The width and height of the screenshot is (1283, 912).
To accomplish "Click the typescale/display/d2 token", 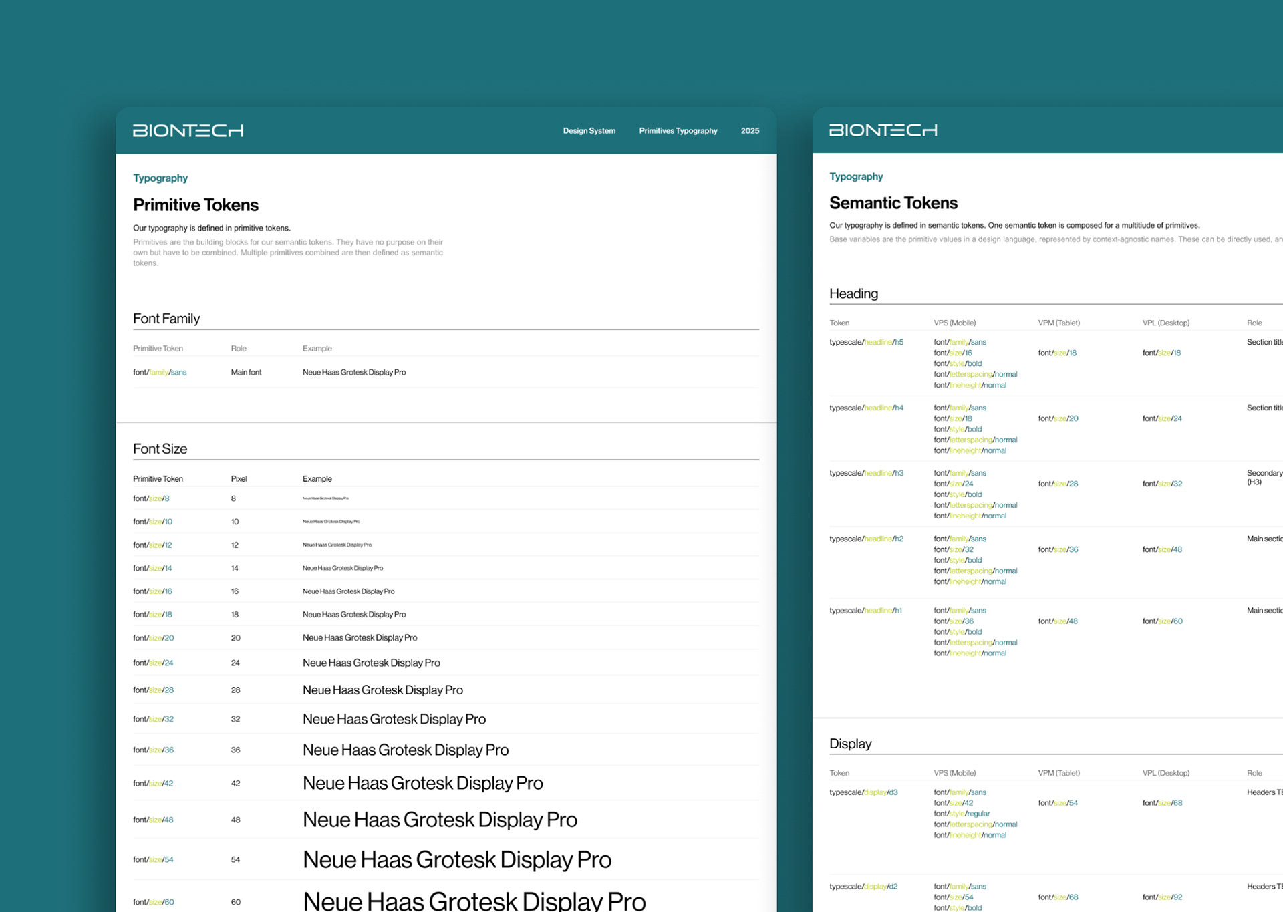I will pyautogui.click(x=863, y=887).
